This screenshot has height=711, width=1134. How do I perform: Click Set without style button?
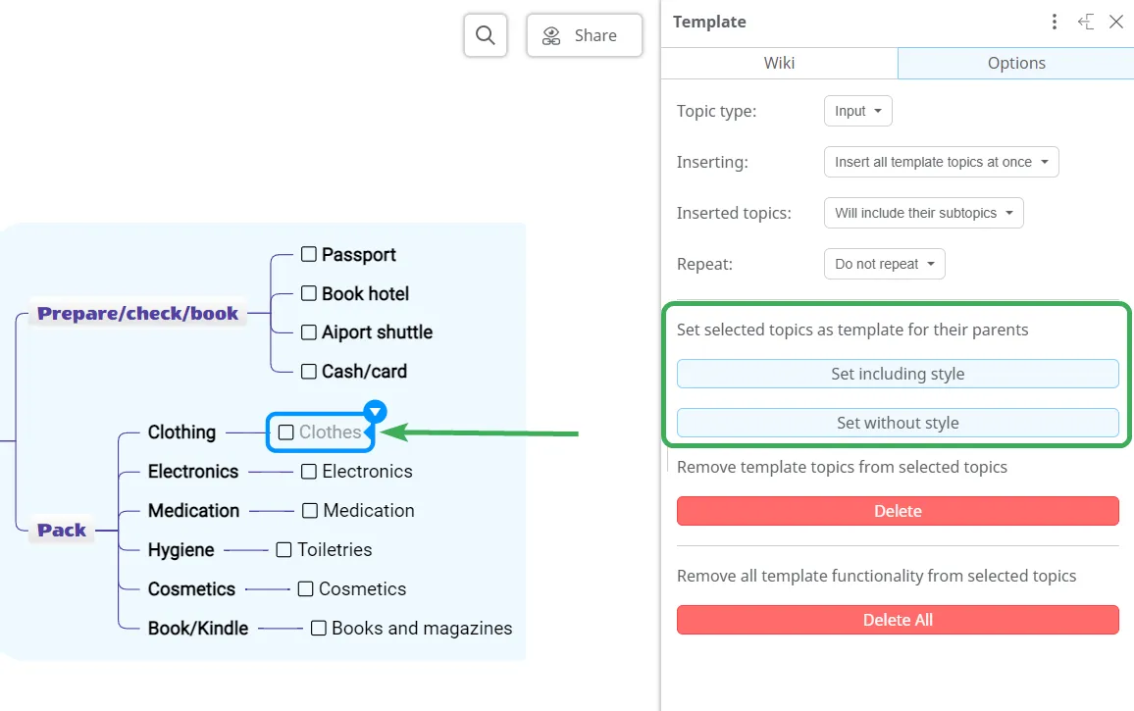pos(897,423)
